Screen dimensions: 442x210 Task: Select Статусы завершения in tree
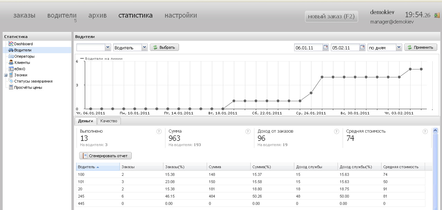(33, 81)
